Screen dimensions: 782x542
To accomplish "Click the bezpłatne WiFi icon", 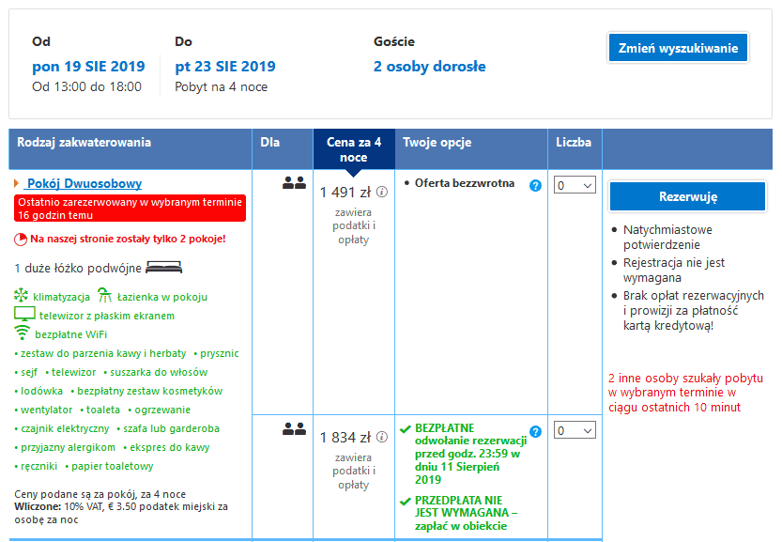I will [22, 333].
